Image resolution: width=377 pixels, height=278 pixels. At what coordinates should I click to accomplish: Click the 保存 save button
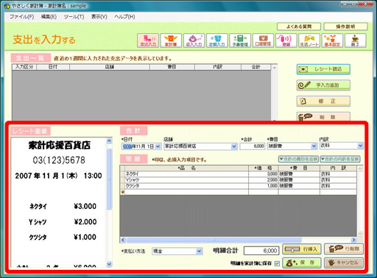[302, 263]
